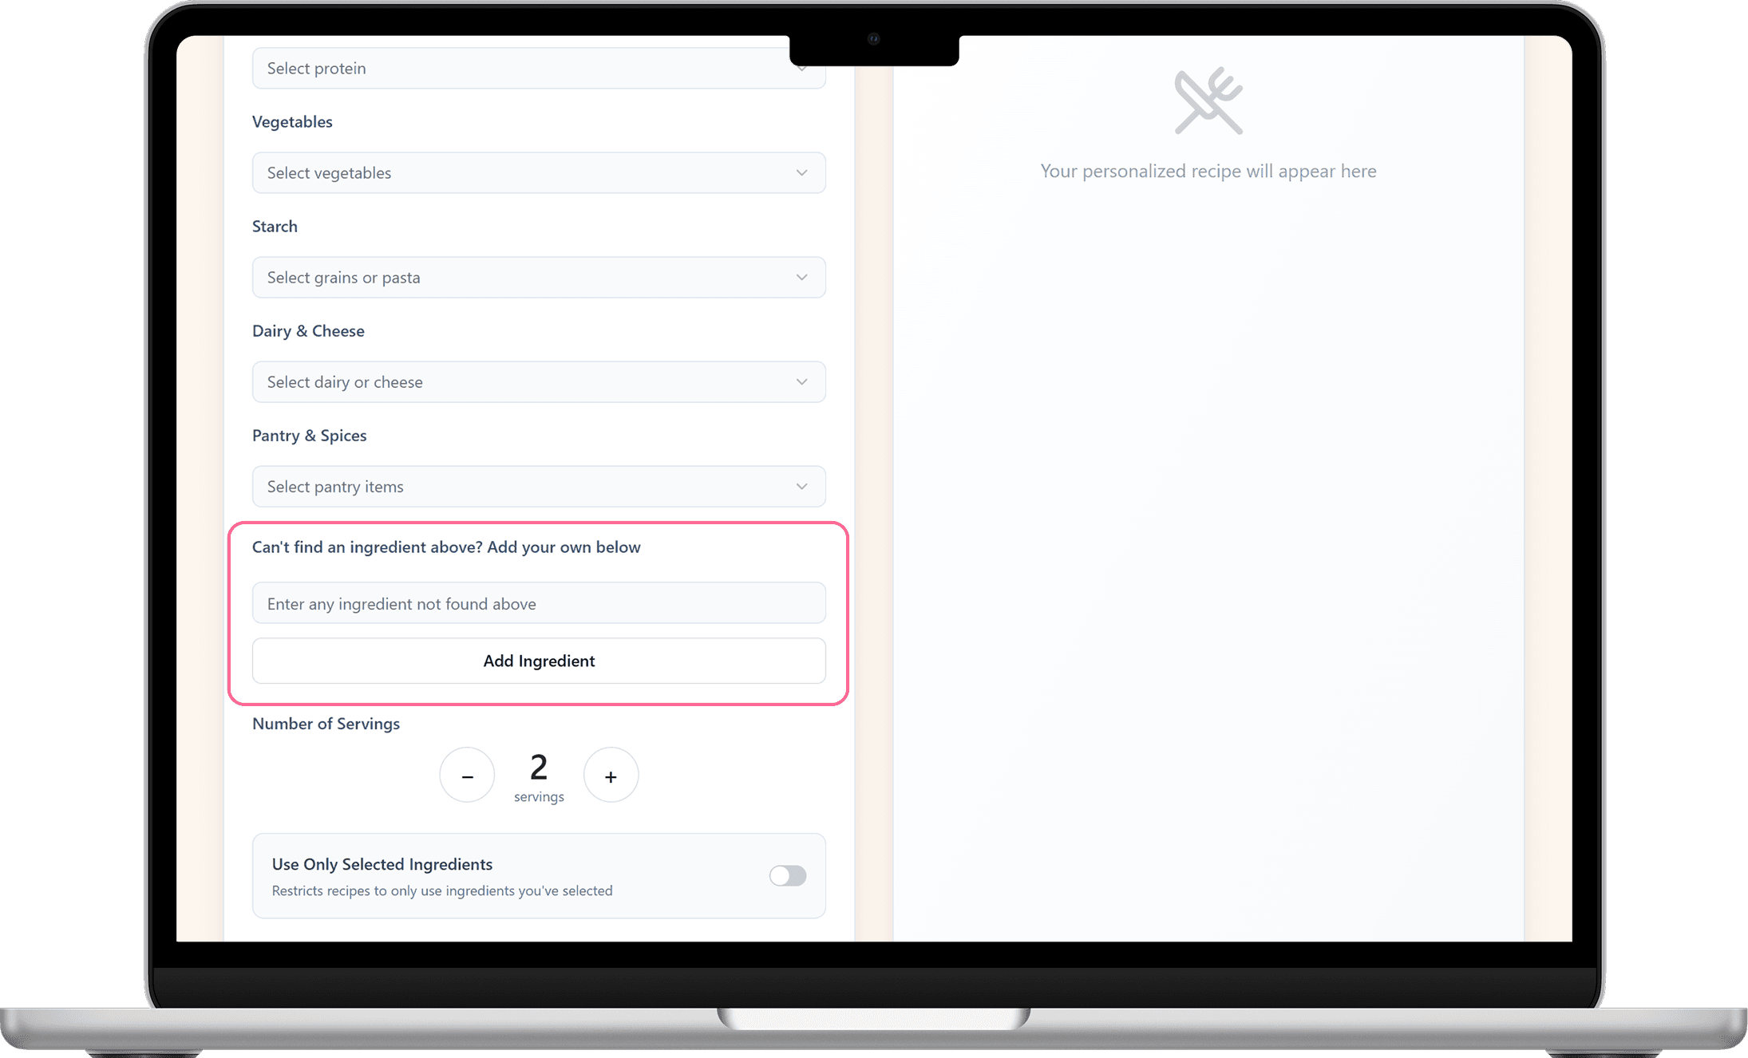Expand the Select grains or pasta dropdown

click(x=539, y=277)
